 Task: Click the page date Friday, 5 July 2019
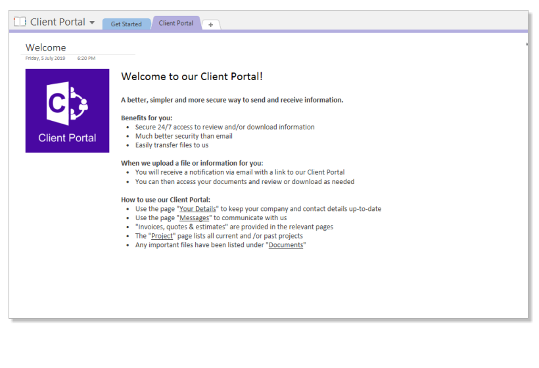point(45,58)
